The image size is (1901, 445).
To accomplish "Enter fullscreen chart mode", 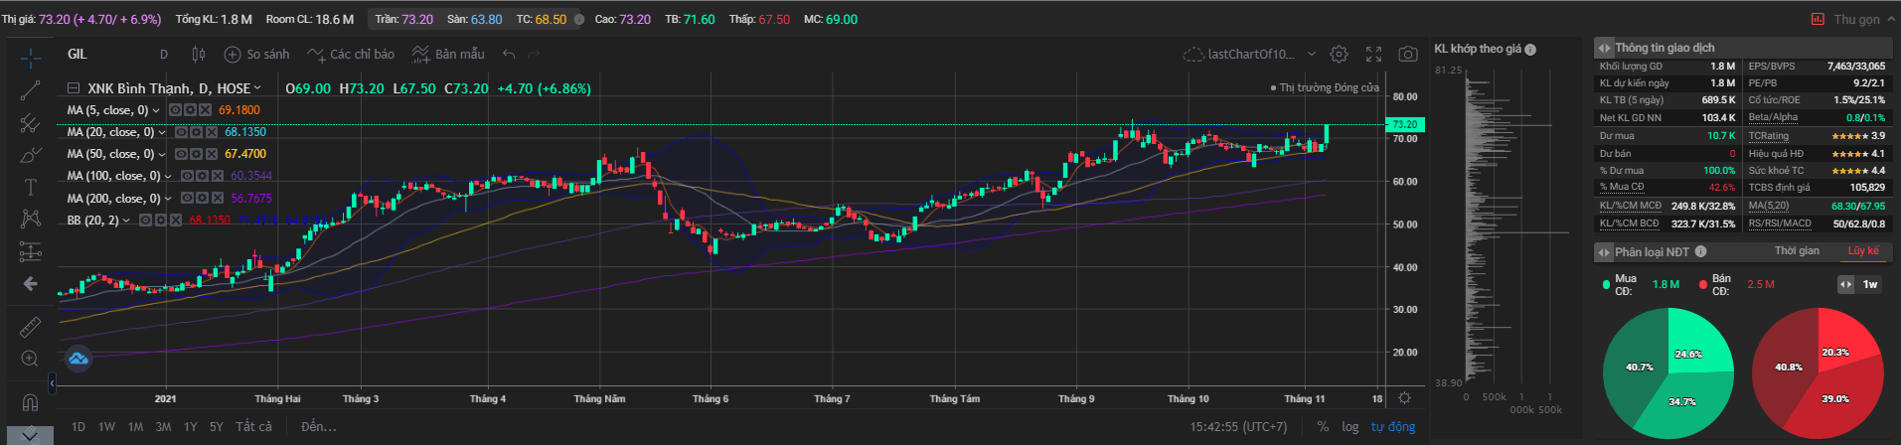I will [x=1373, y=55].
